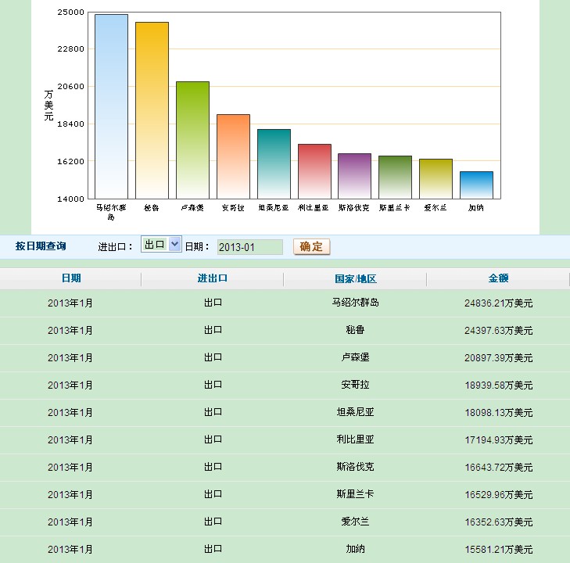Click the 马绍尔群岛 cell in the table
This screenshot has width=570, height=563.
pyautogui.click(x=355, y=303)
